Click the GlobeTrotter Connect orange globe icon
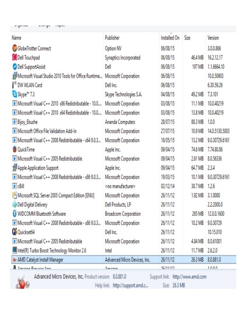Image resolution: width=240 pixels, height=310 pixels. pyautogui.click(x=14, y=48)
